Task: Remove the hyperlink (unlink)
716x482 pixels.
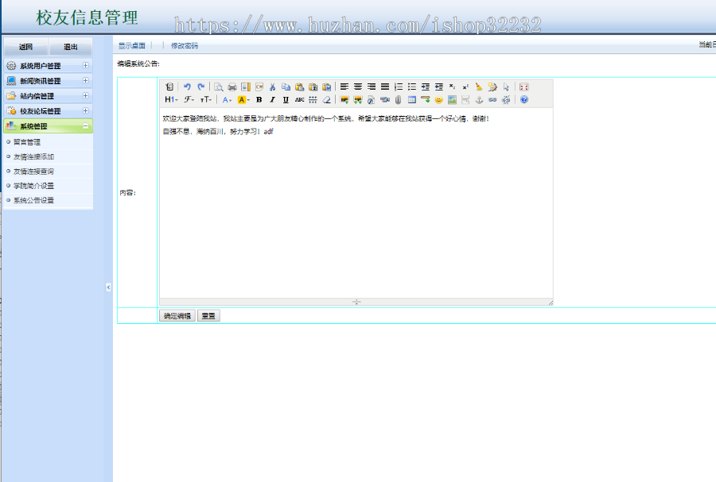Action: (506, 100)
